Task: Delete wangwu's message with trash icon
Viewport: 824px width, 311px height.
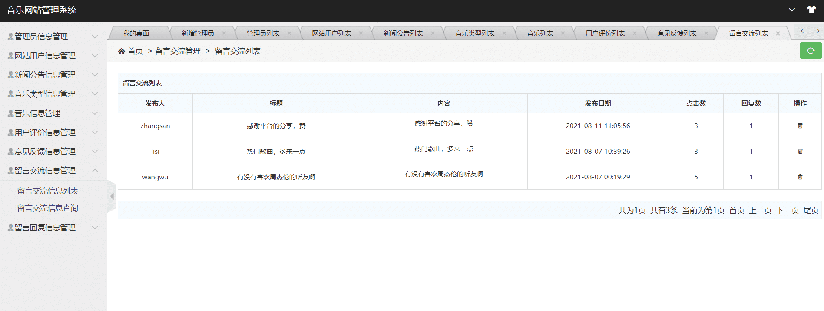Action: (x=800, y=177)
